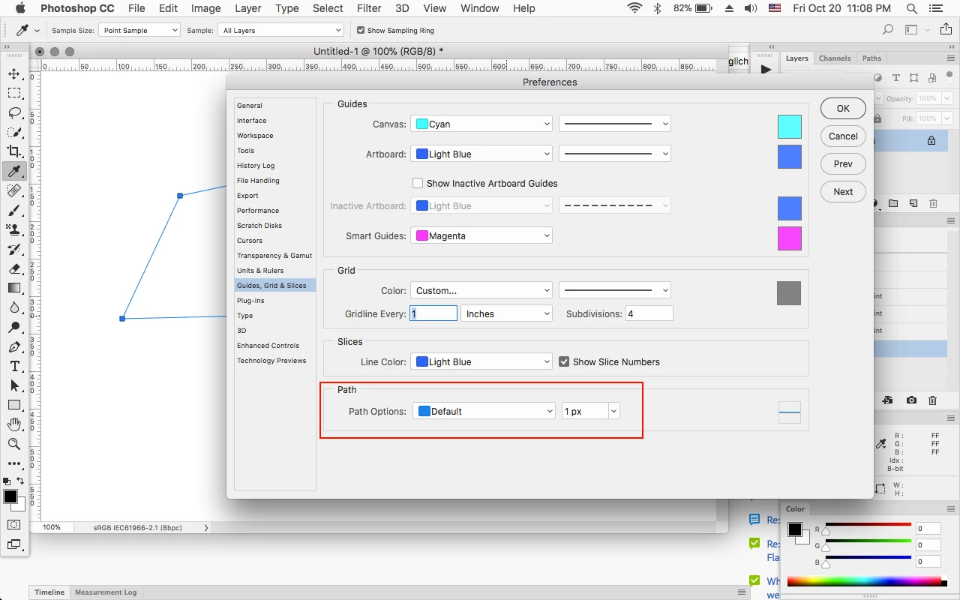Select the Rectangular Marquee tool

point(14,93)
